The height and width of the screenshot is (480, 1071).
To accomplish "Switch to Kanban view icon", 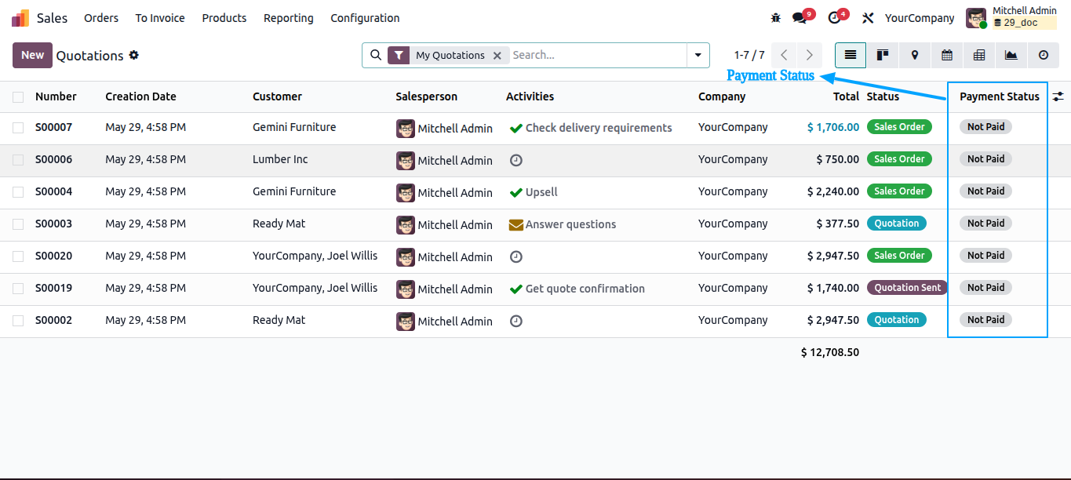I will 883,55.
